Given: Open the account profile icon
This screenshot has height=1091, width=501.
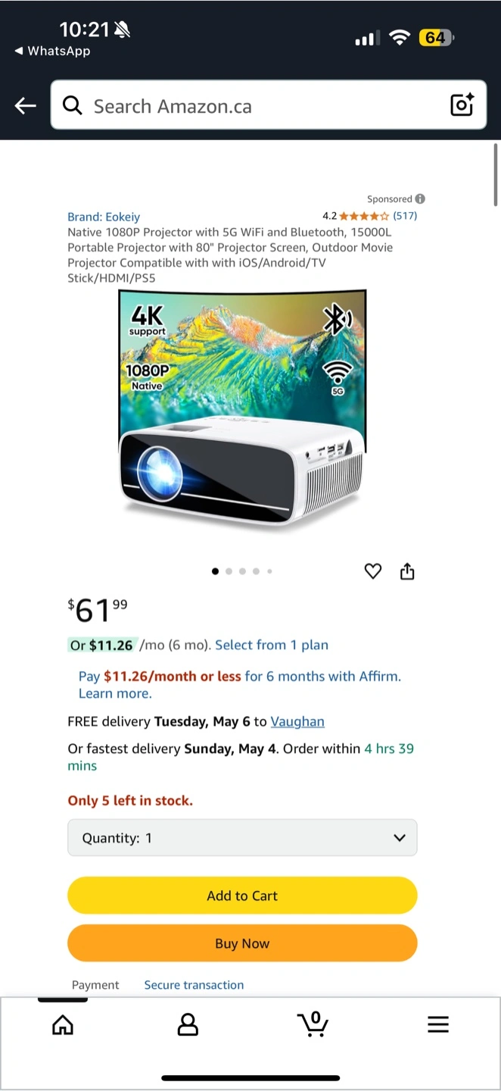Looking at the screenshot, I should pos(188,1025).
